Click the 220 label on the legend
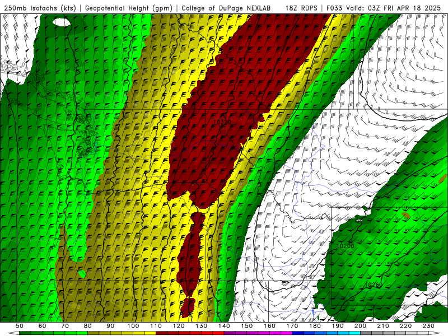Screen dimensions: 448x336 pos(405,326)
